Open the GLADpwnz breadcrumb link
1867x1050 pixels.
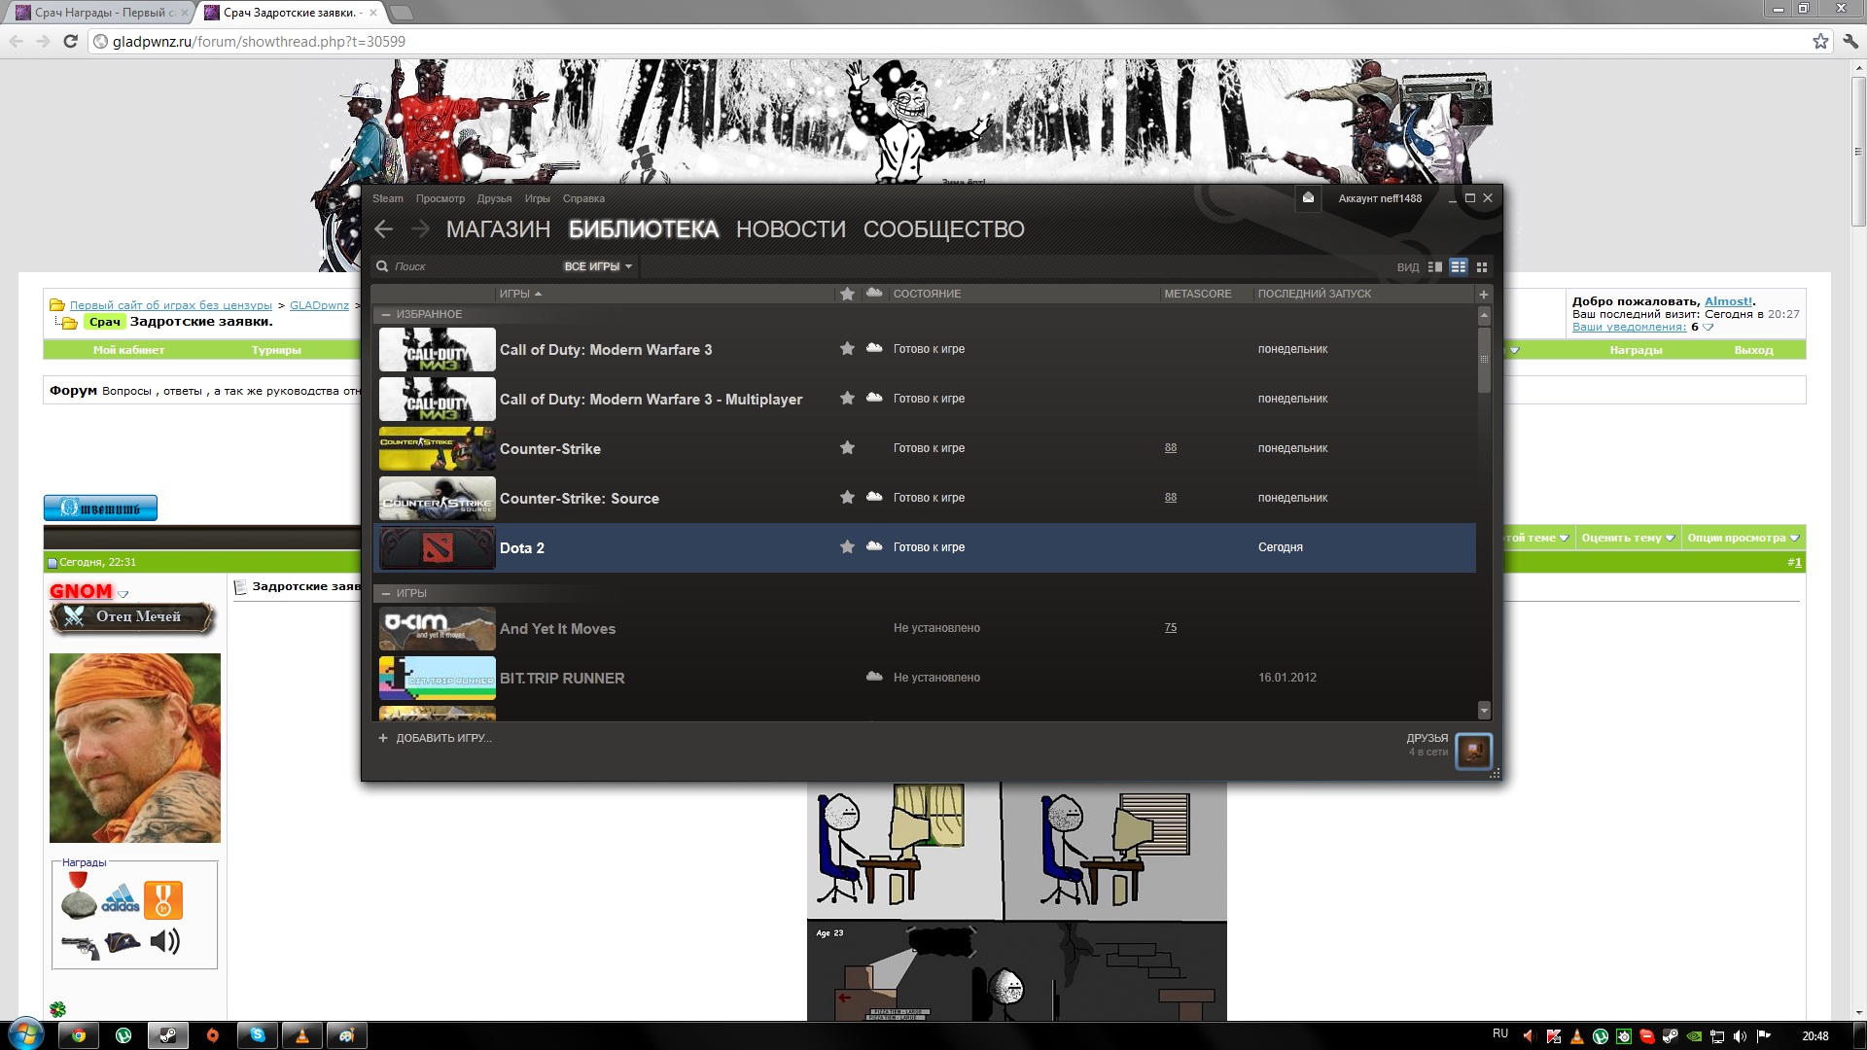point(319,305)
